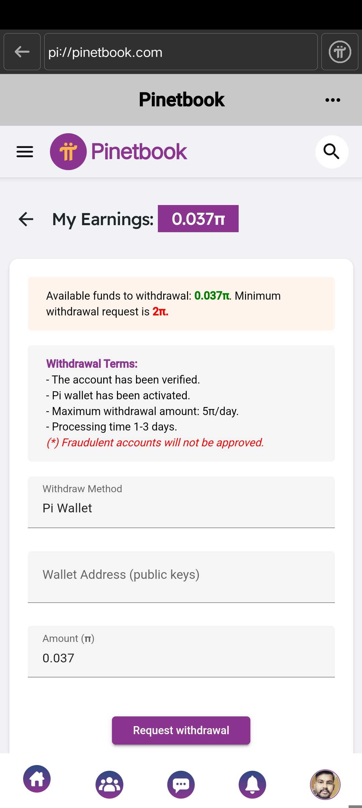Open the search magnifier icon
This screenshot has height=808, width=362.
tap(331, 152)
